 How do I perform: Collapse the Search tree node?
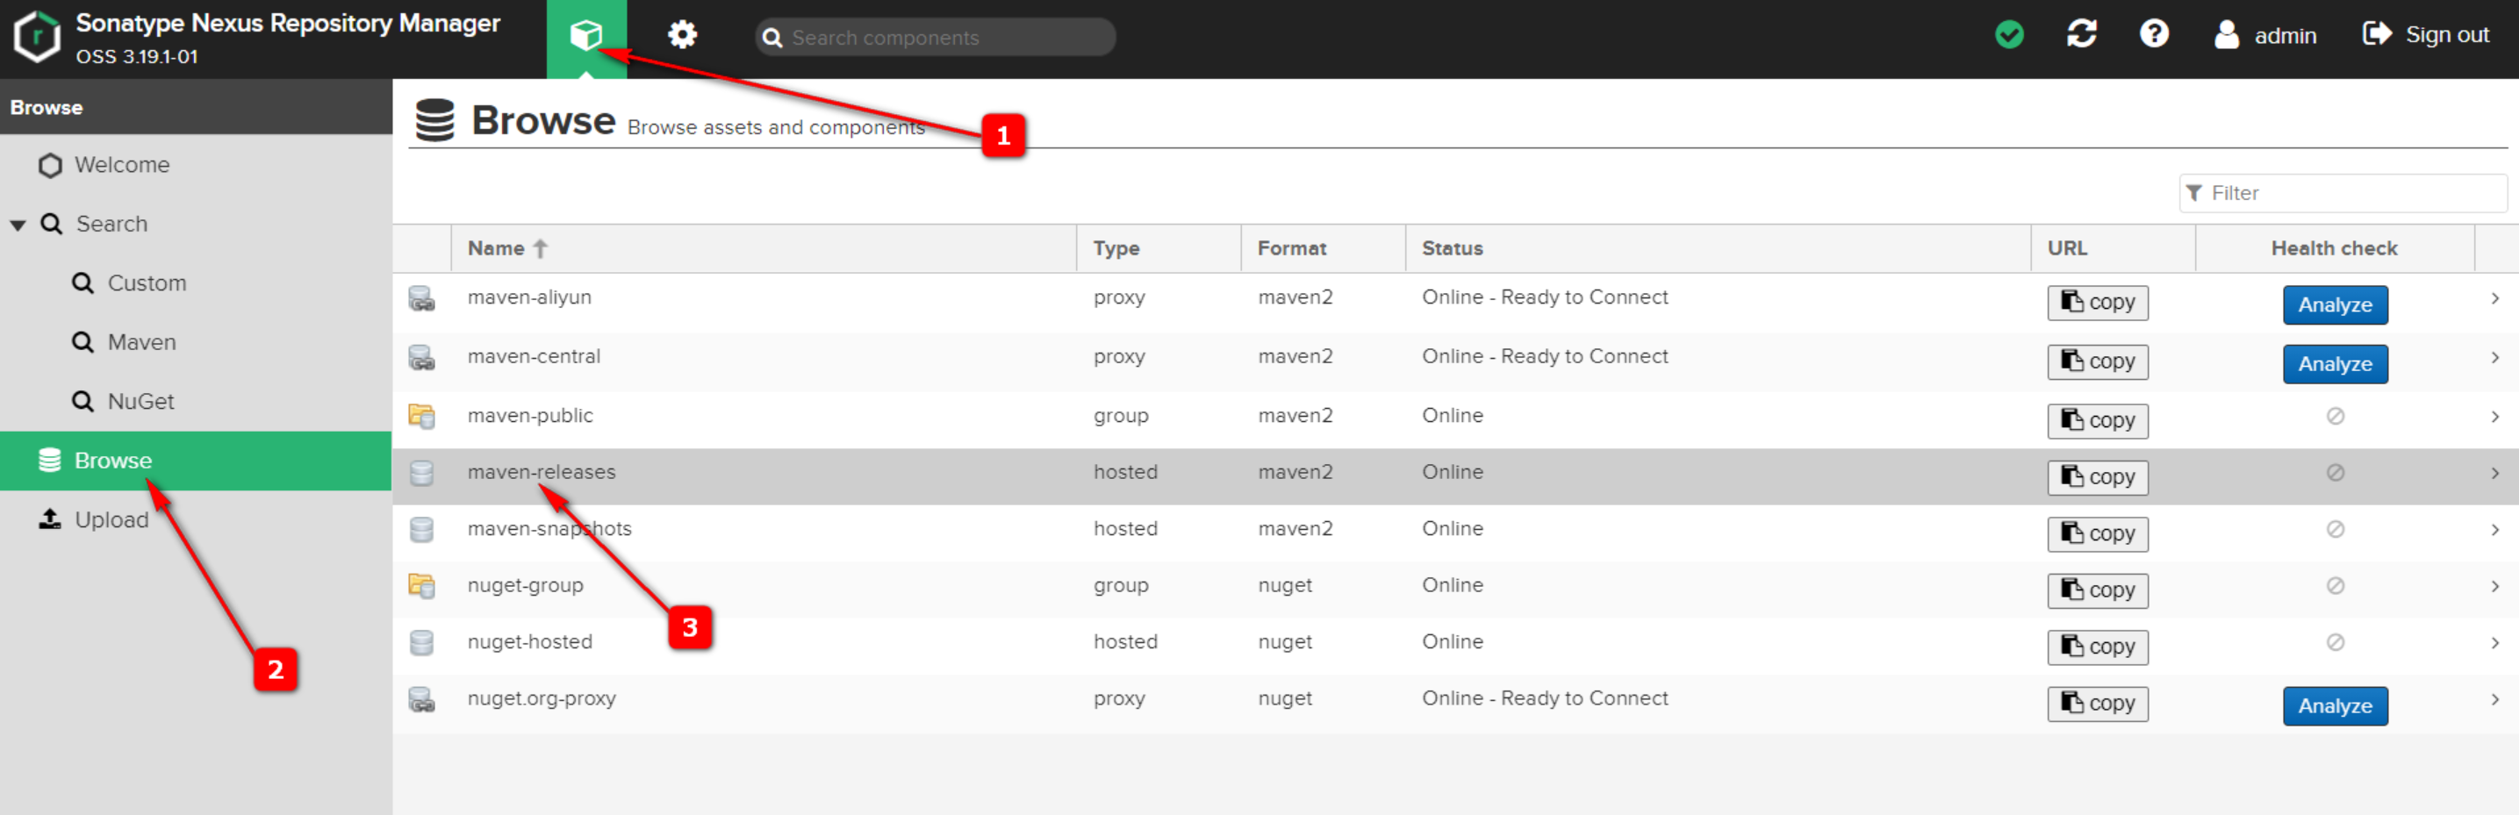(x=18, y=225)
